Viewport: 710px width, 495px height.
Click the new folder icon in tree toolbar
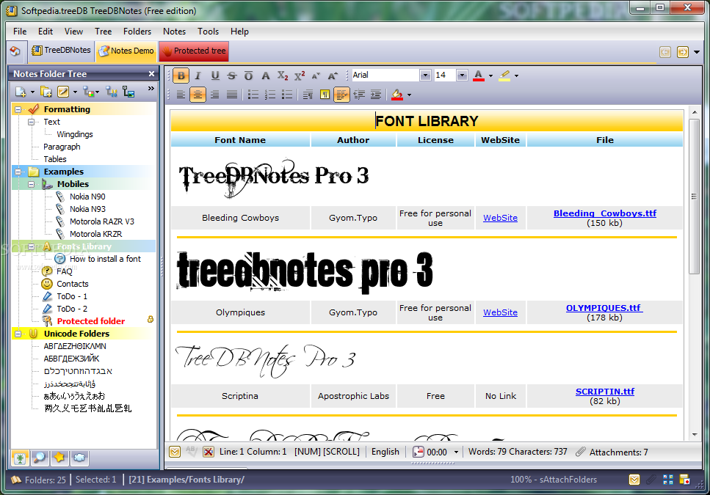click(x=21, y=92)
